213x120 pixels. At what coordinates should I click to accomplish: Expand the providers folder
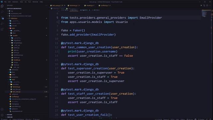click(x=16, y=84)
